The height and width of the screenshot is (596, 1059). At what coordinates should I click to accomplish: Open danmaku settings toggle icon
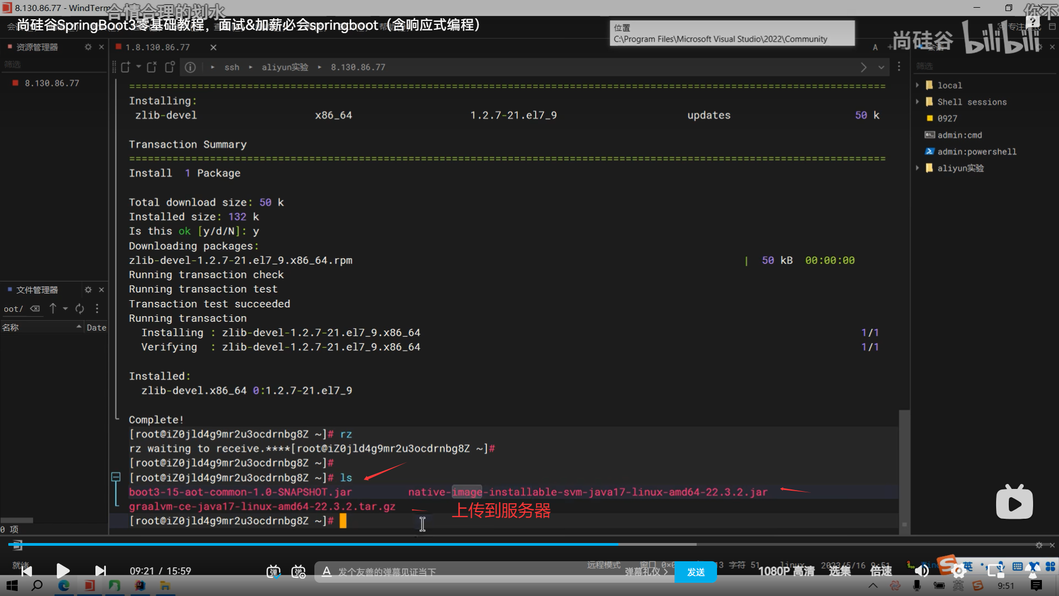pos(298,572)
